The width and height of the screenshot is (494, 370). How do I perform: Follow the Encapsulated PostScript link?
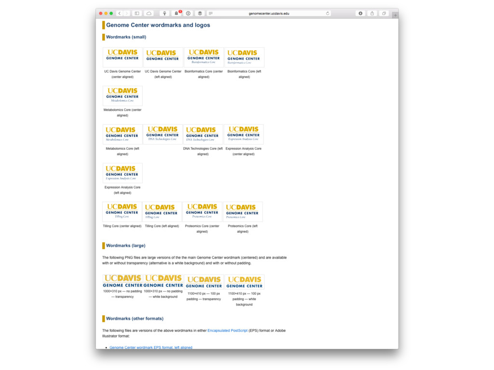tap(228, 330)
